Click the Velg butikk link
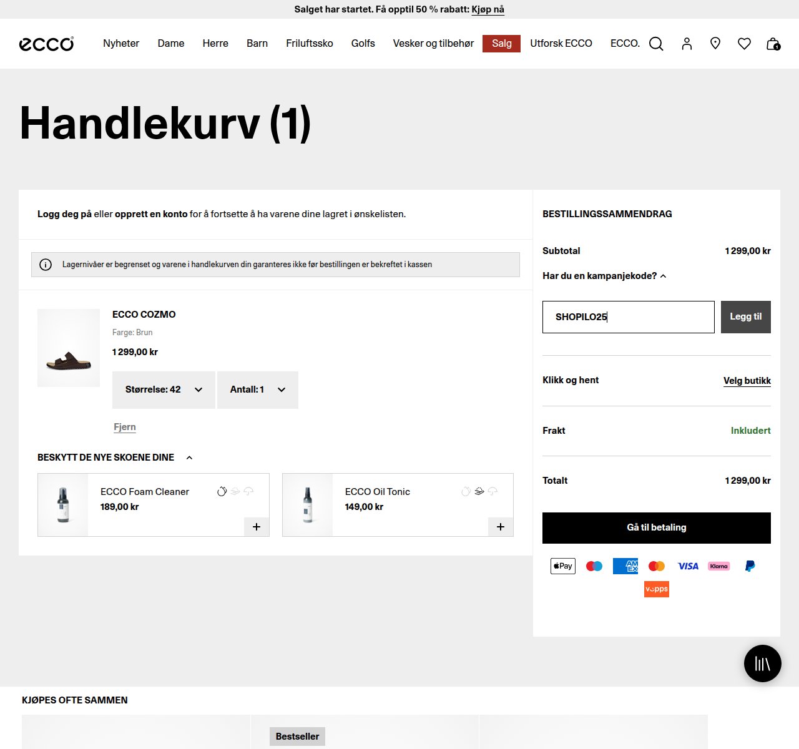799x749 pixels. click(x=747, y=381)
